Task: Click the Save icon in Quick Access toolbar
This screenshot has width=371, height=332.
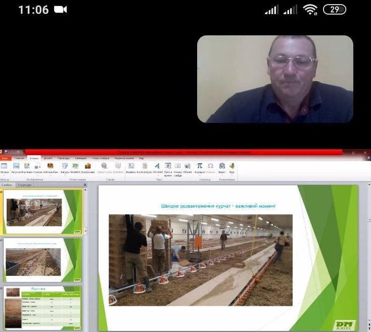Action: click(x=6, y=152)
